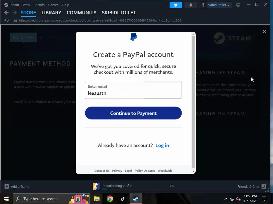Click the taskbar search box

[51, 199]
